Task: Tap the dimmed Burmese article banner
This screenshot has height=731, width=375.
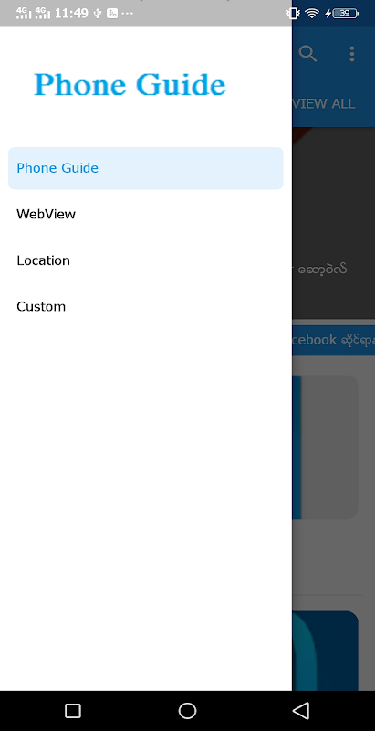Action: pos(333,223)
